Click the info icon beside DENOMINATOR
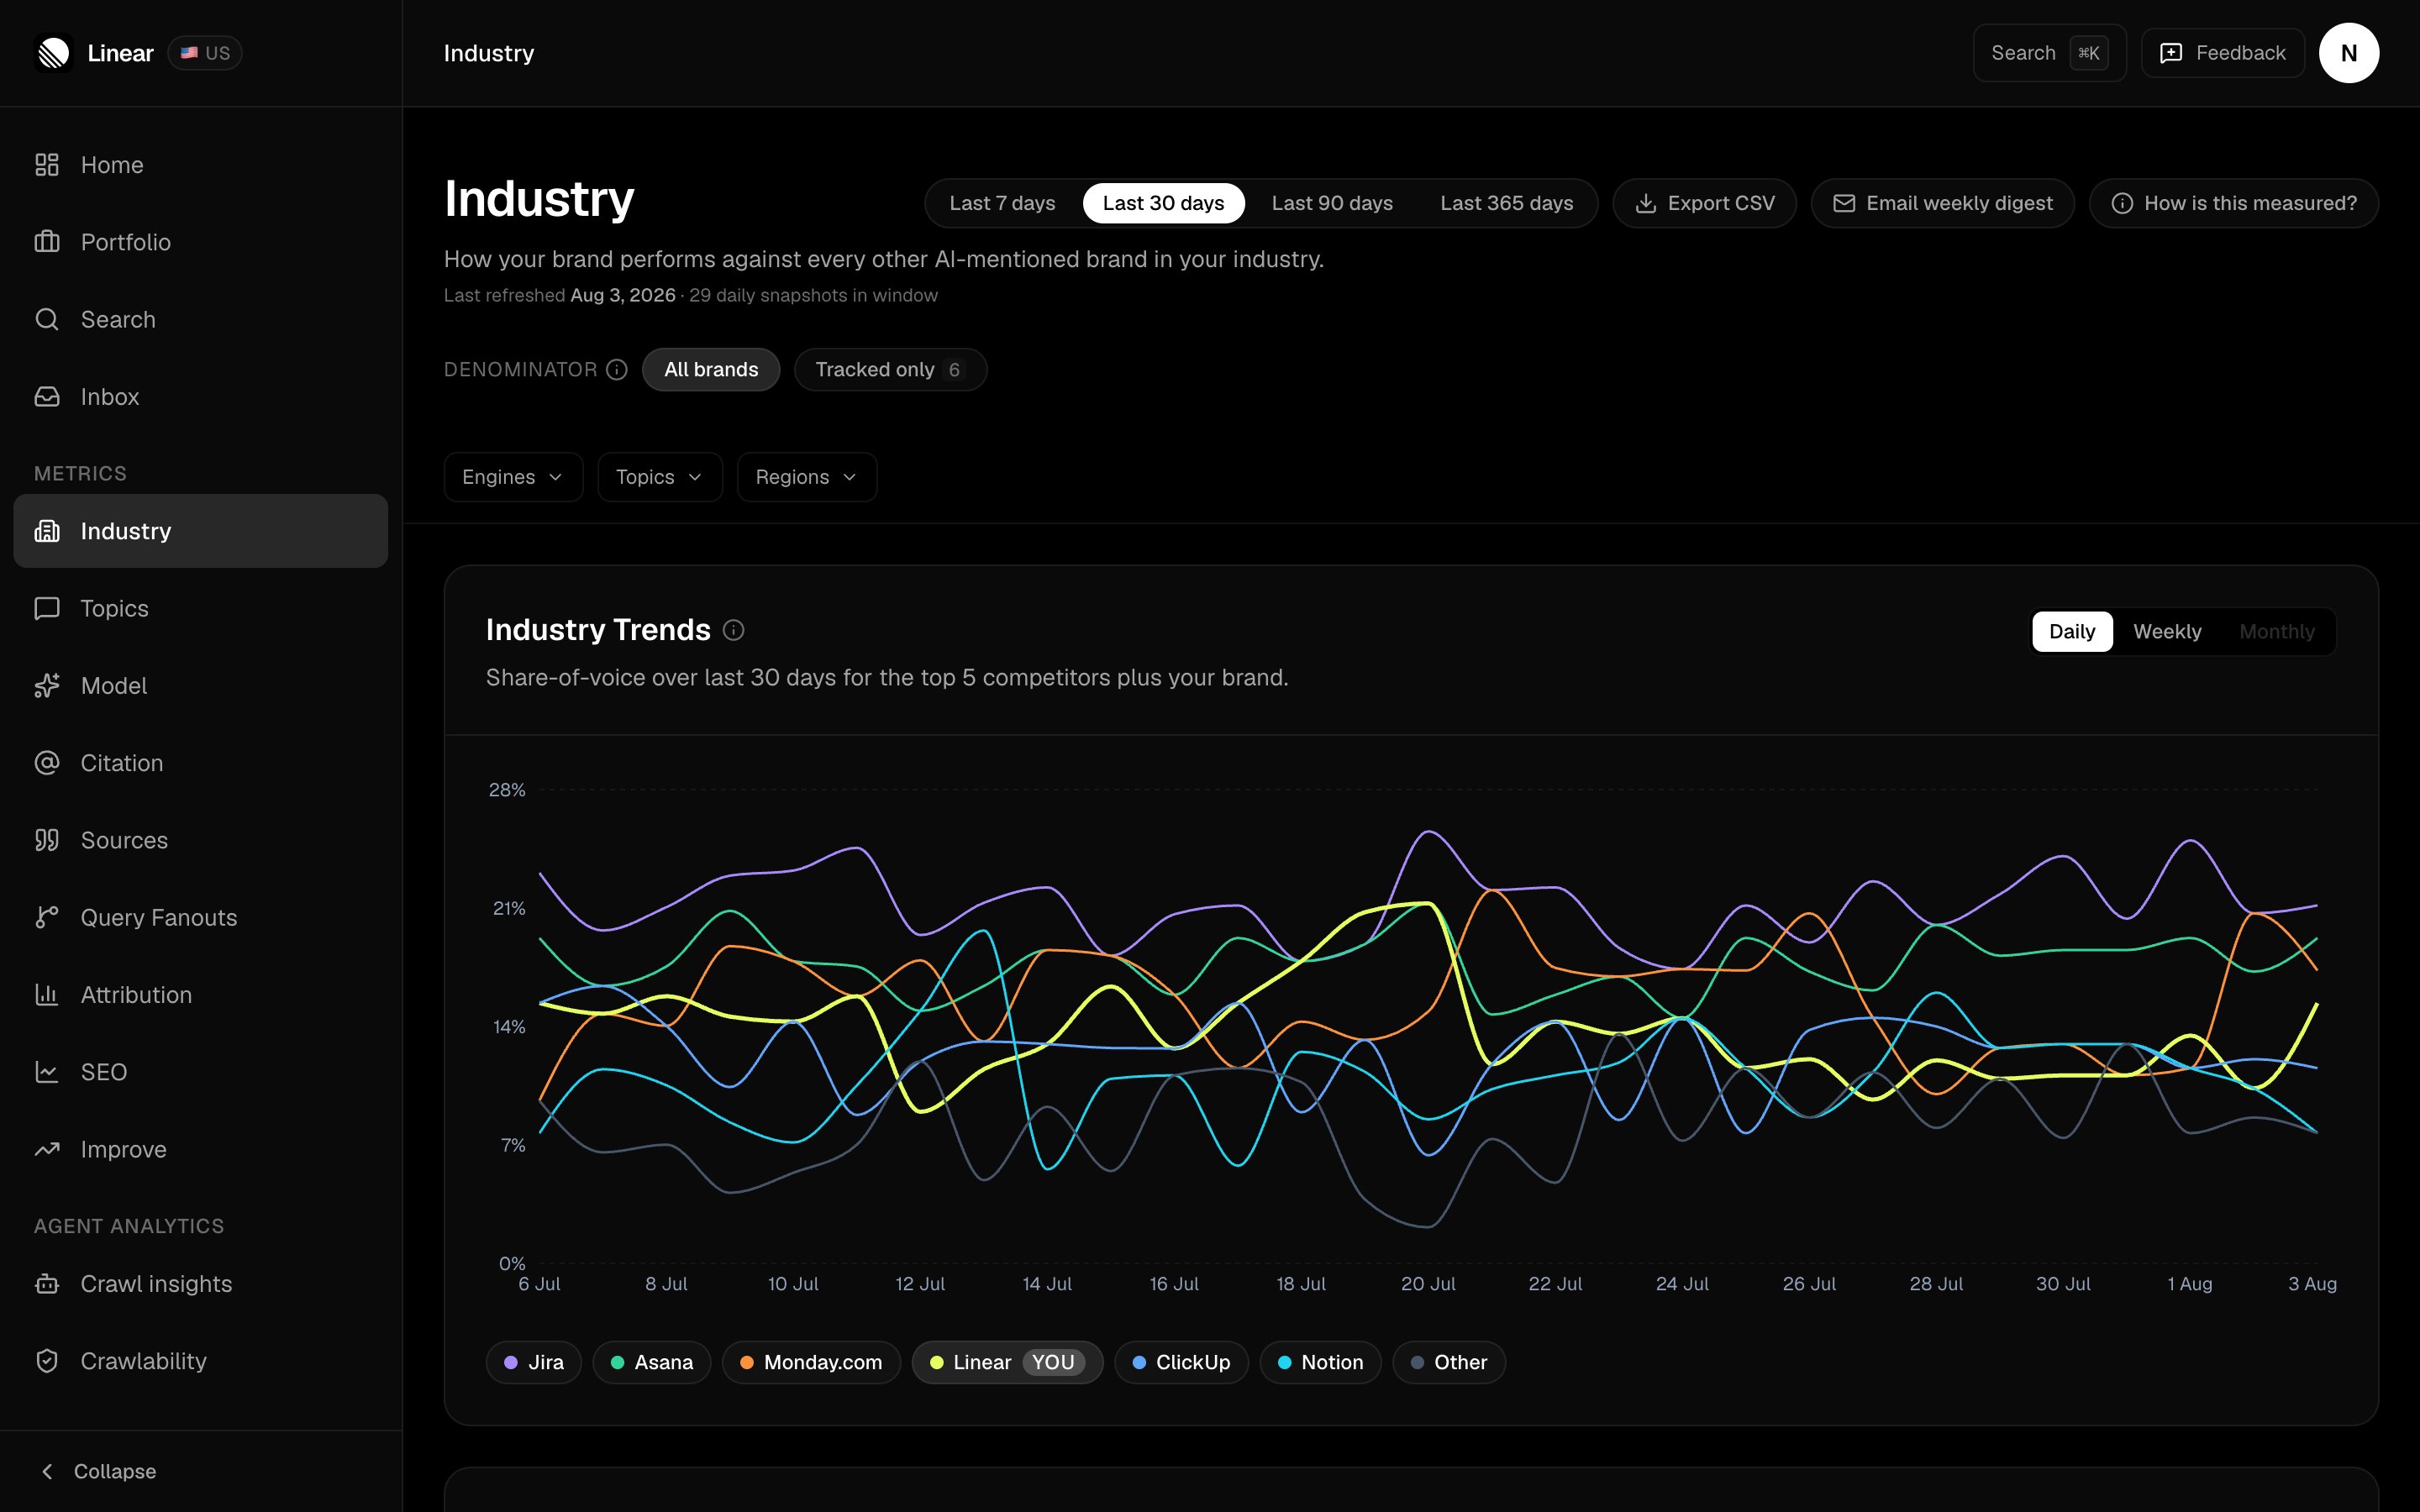The width and height of the screenshot is (2420, 1512). coord(617,370)
